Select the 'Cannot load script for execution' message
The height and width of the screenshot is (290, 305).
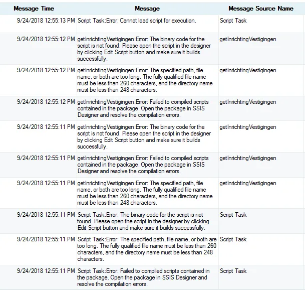click(x=137, y=21)
